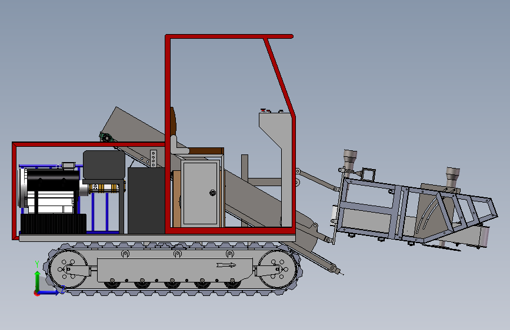Click the green Y axis of the triad

pos(37,281)
